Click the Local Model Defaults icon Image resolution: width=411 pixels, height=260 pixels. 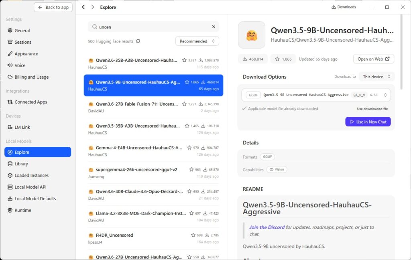(x=10, y=198)
